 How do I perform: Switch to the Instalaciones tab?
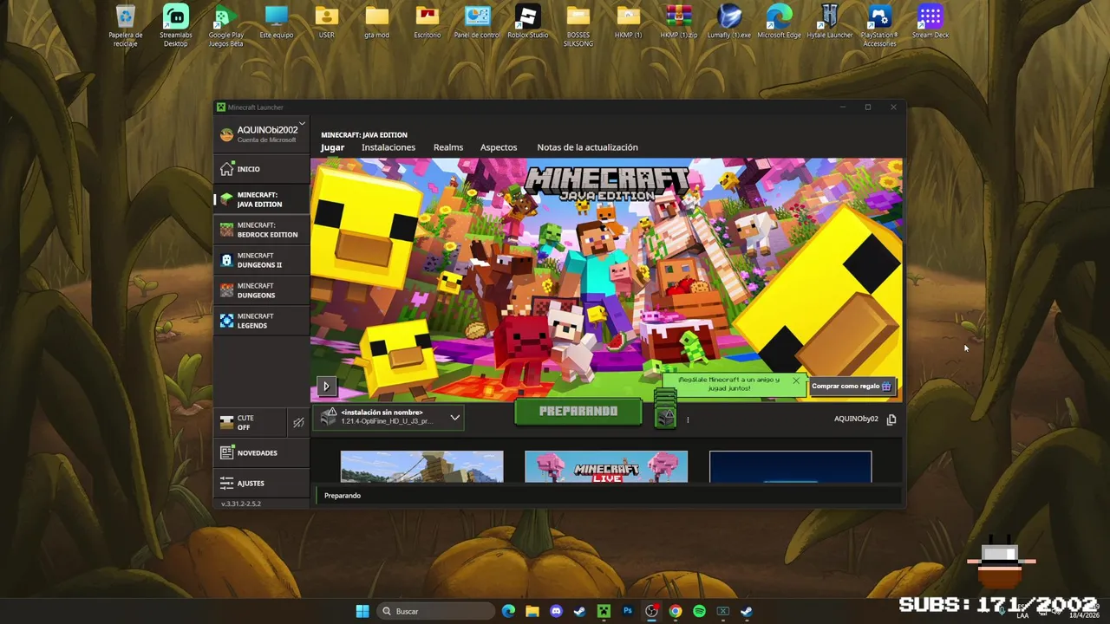pyautogui.click(x=388, y=147)
